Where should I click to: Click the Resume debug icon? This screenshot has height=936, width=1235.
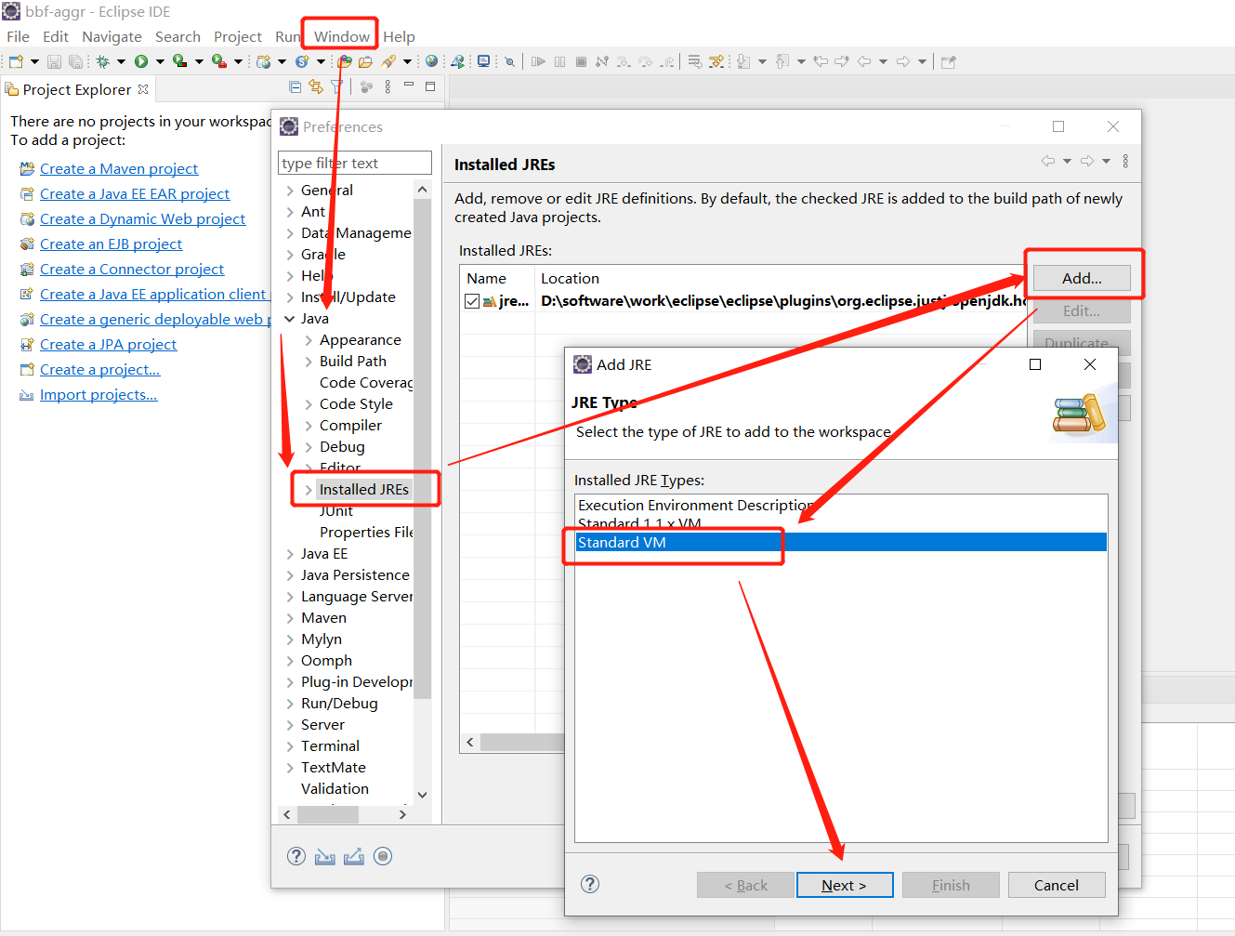[x=538, y=61]
